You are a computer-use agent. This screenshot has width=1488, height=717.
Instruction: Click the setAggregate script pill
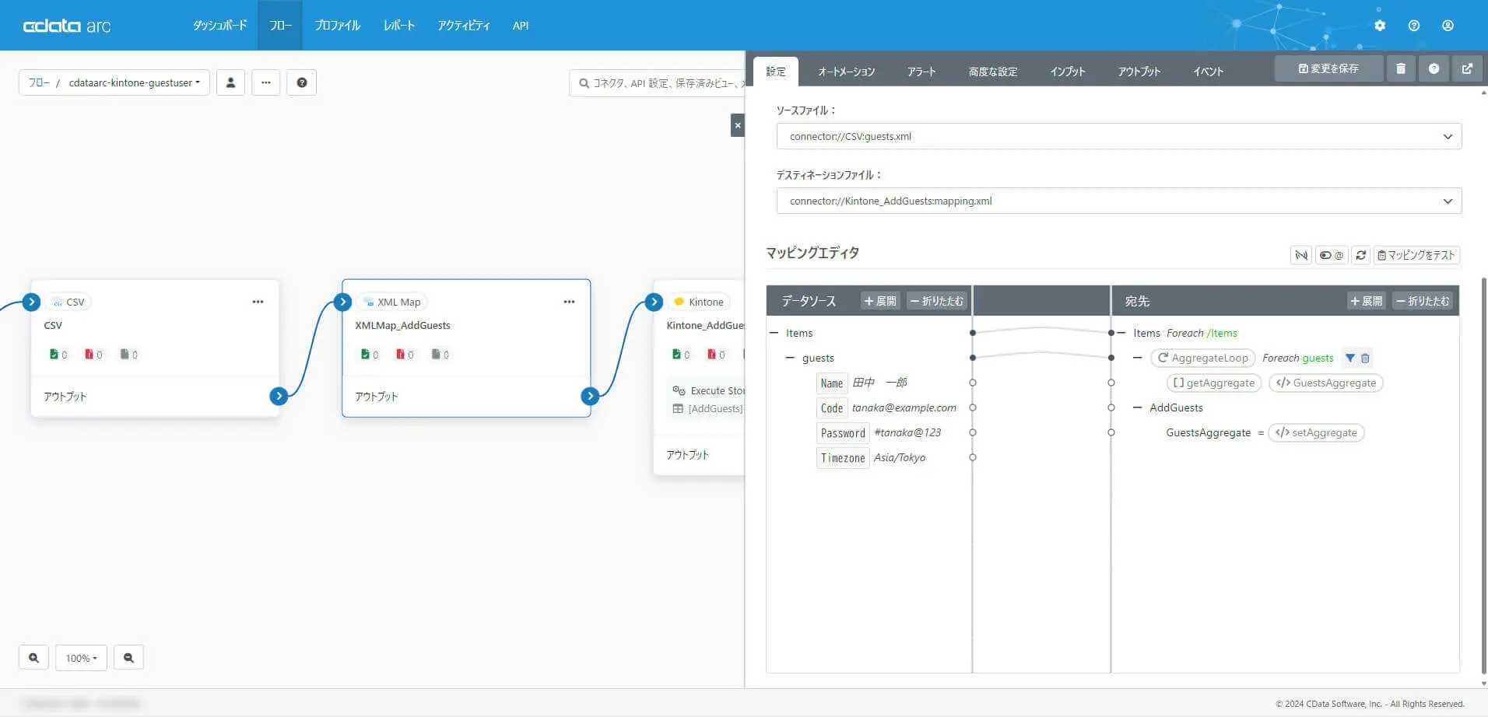point(1316,432)
